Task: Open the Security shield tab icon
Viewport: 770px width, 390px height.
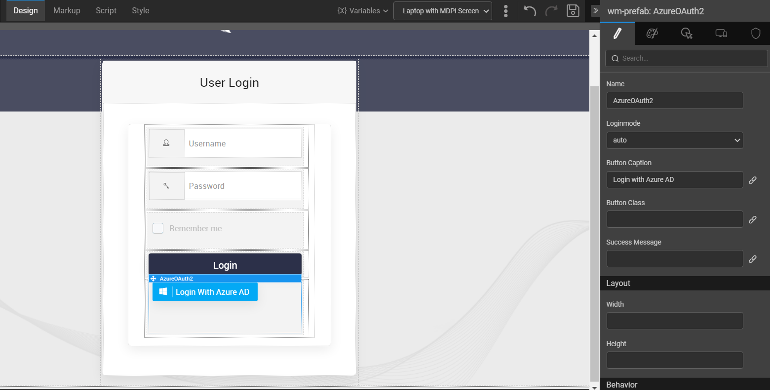Action: [x=756, y=33]
